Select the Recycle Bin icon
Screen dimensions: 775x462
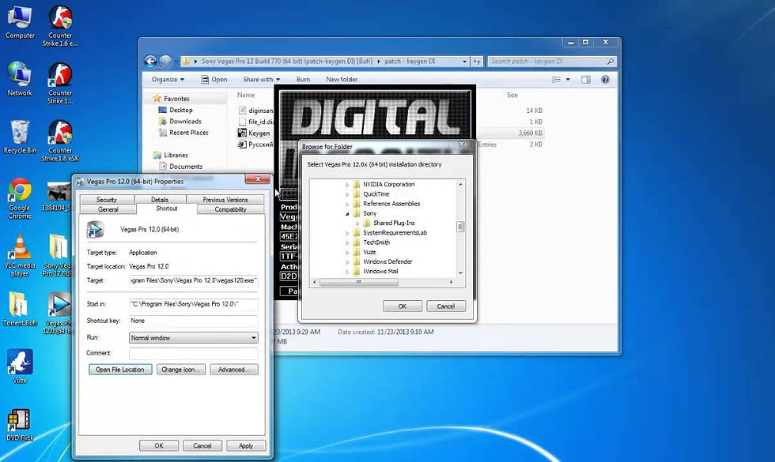(20, 137)
